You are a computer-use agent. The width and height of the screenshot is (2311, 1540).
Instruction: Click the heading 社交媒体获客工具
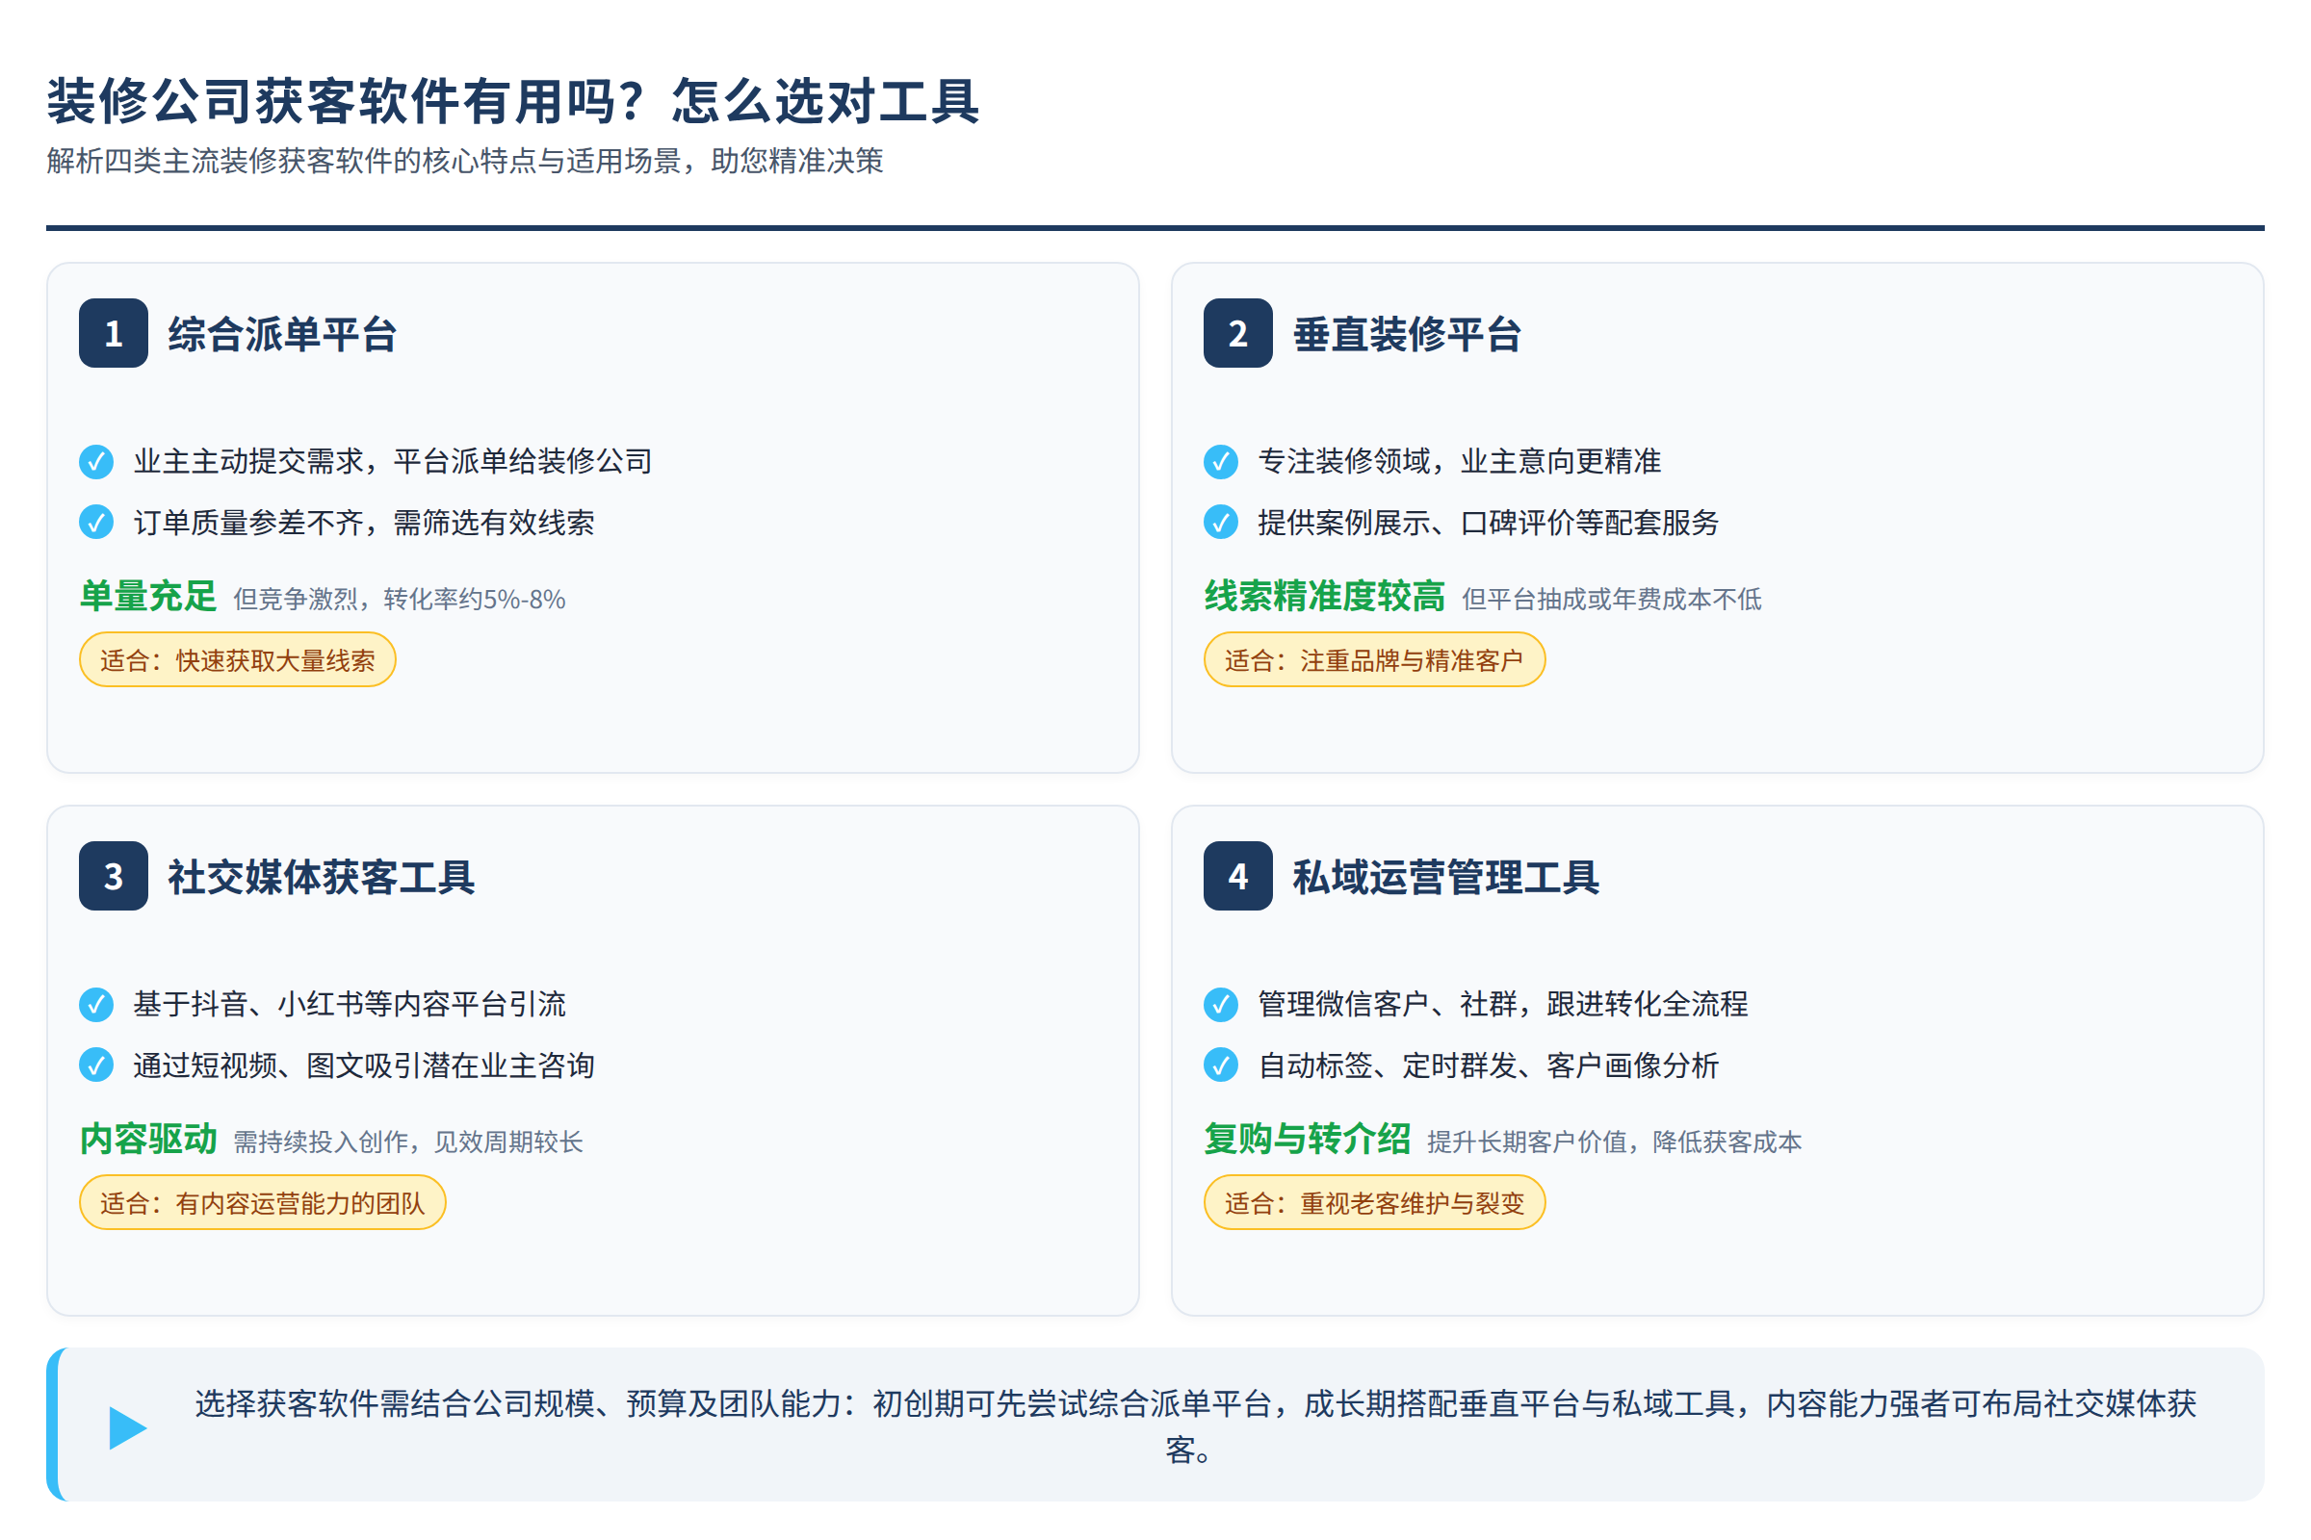click(x=322, y=877)
